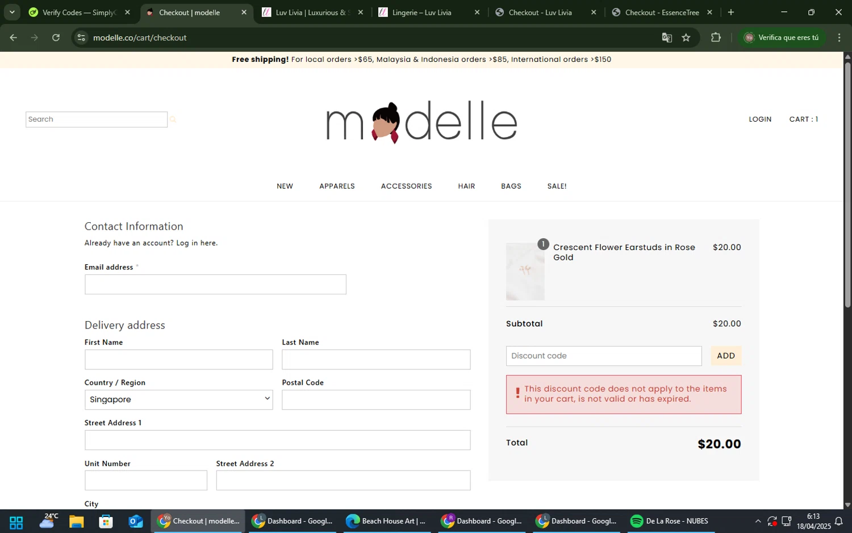Viewport: 852px width, 533px height.
Task: Open the LOGIN link
Action: (760, 119)
